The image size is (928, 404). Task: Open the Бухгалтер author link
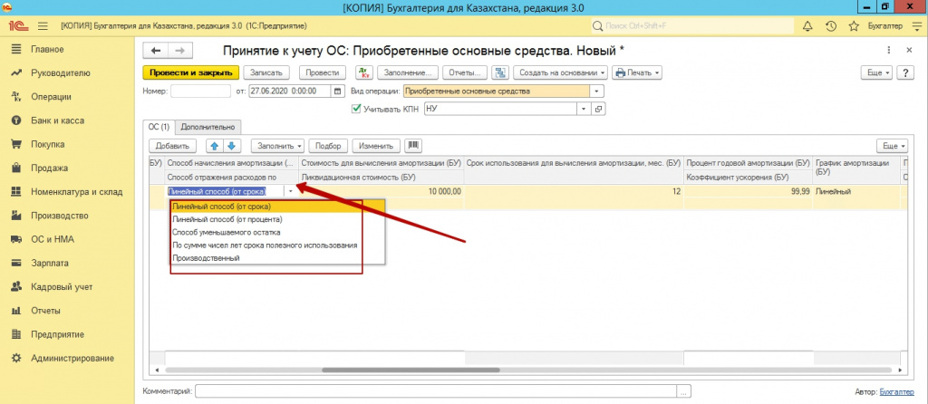tap(896, 391)
